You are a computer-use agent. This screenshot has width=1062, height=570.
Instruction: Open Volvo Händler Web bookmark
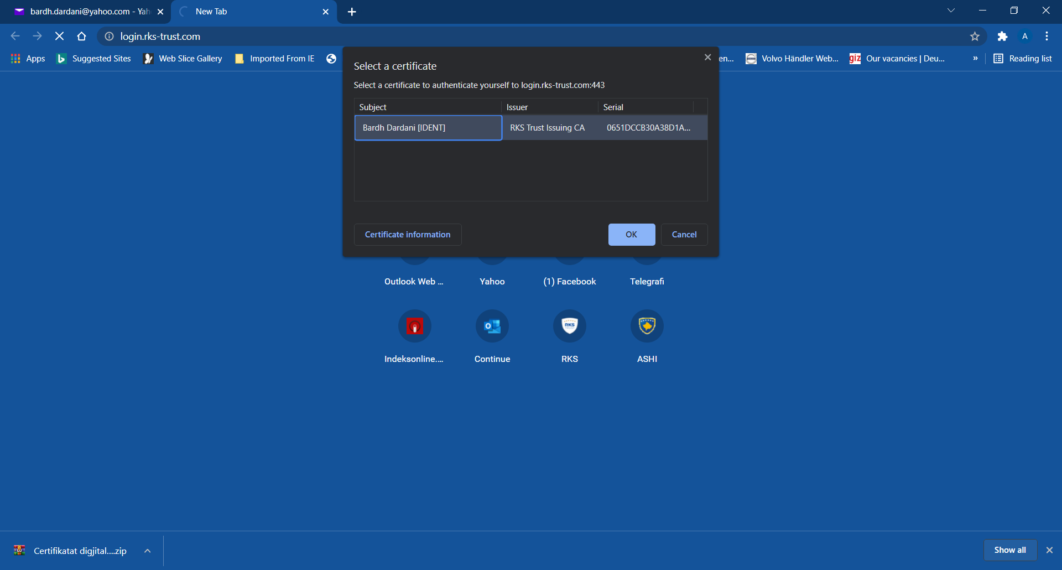pos(792,59)
